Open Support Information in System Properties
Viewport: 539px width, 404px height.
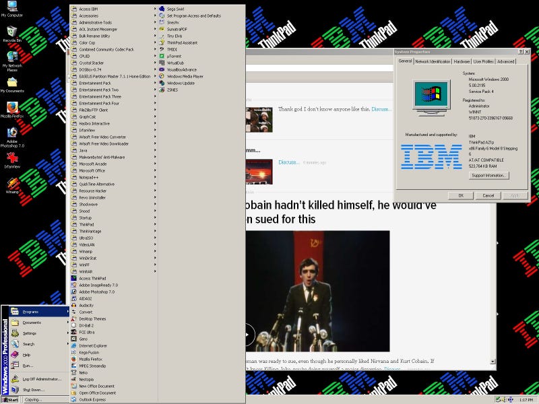488,176
